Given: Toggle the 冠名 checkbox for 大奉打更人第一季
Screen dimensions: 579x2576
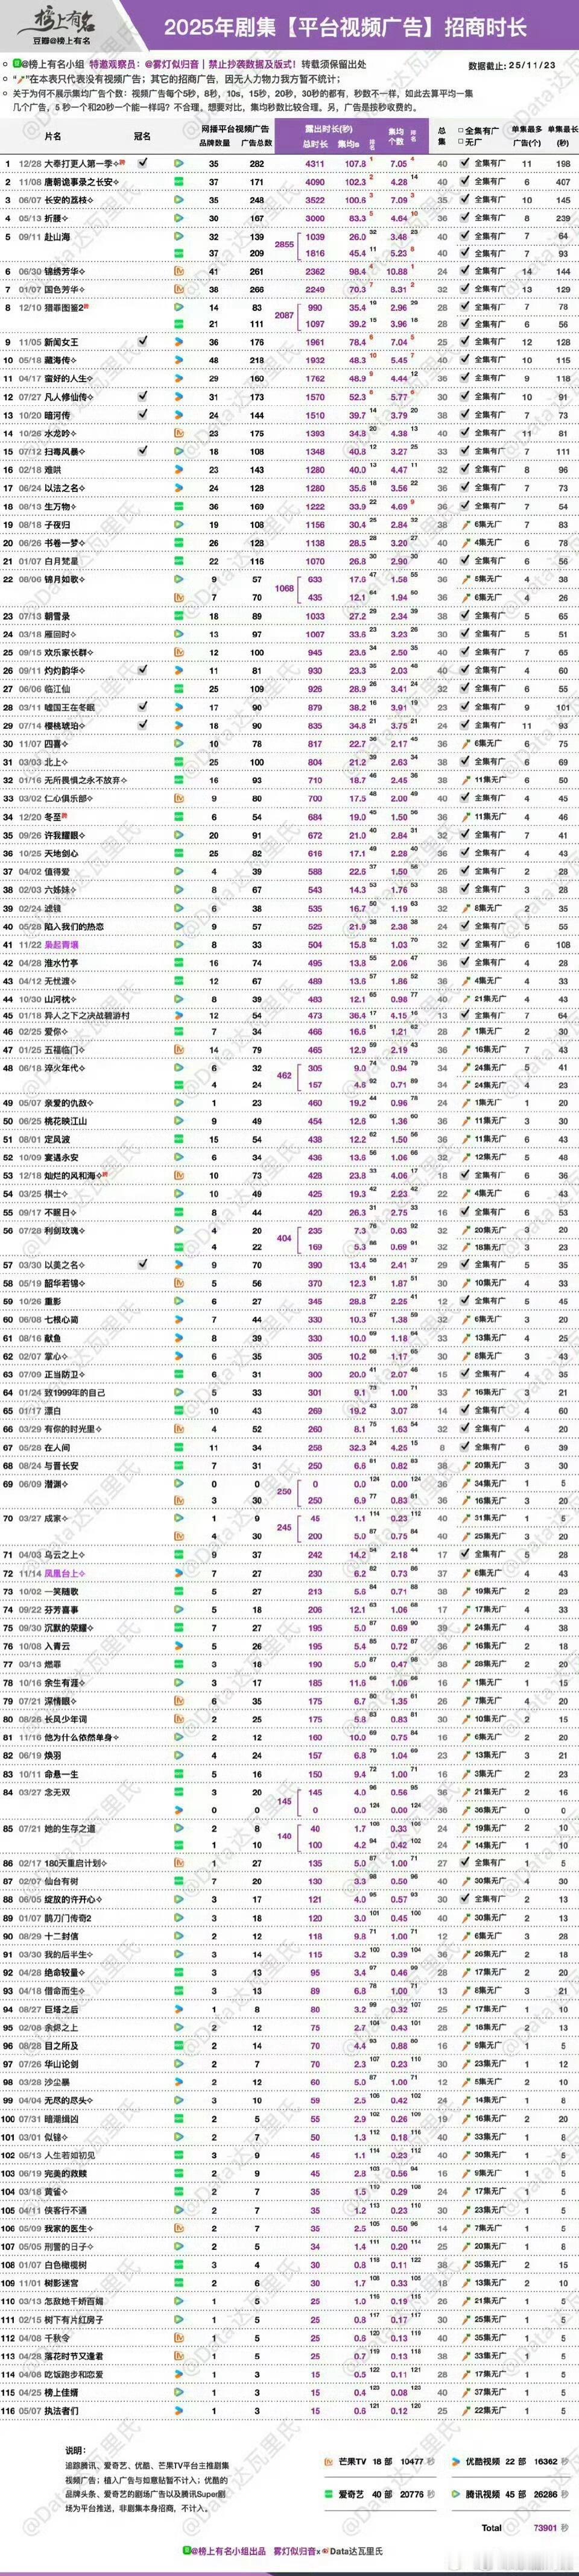Looking at the screenshot, I should point(143,162).
